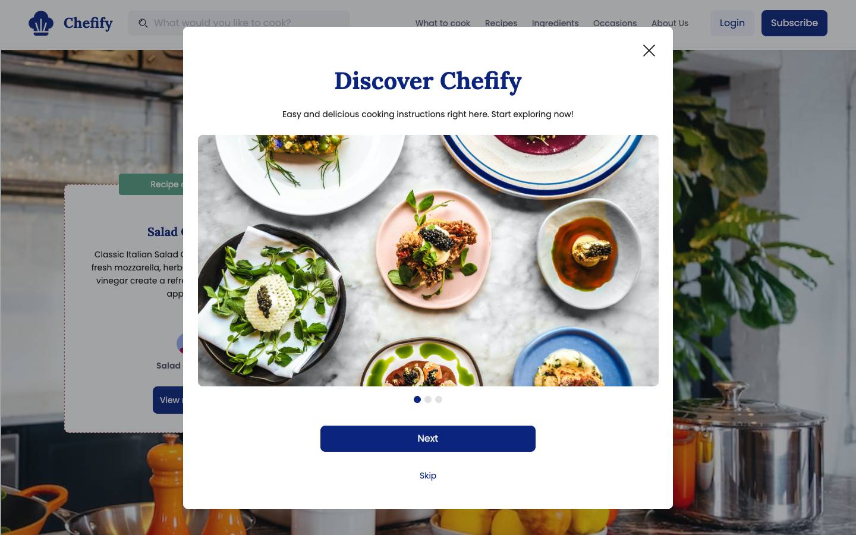Select the third carousel dot indicator
Image resolution: width=856 pixels, height=535 pixels.
[439, 399]
